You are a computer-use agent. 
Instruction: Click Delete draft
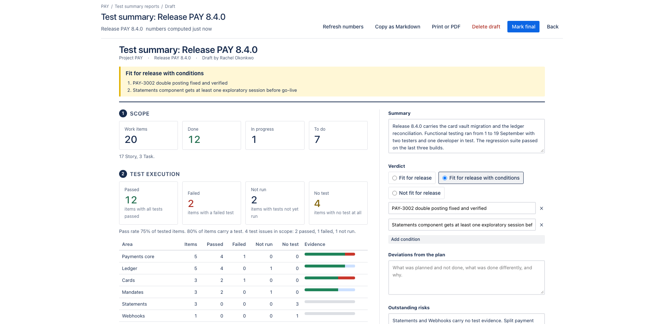(486, 27)
